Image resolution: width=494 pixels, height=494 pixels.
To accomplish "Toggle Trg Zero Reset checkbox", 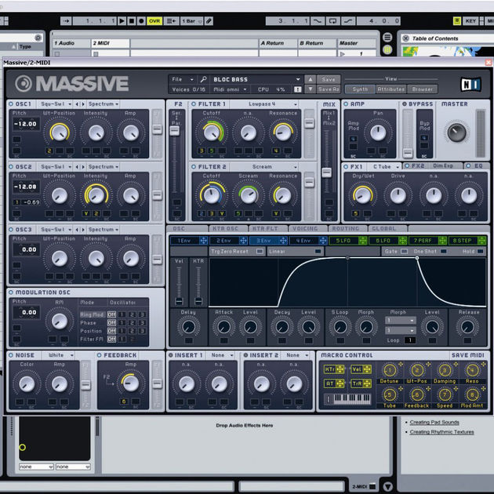I will coord(260,251).
